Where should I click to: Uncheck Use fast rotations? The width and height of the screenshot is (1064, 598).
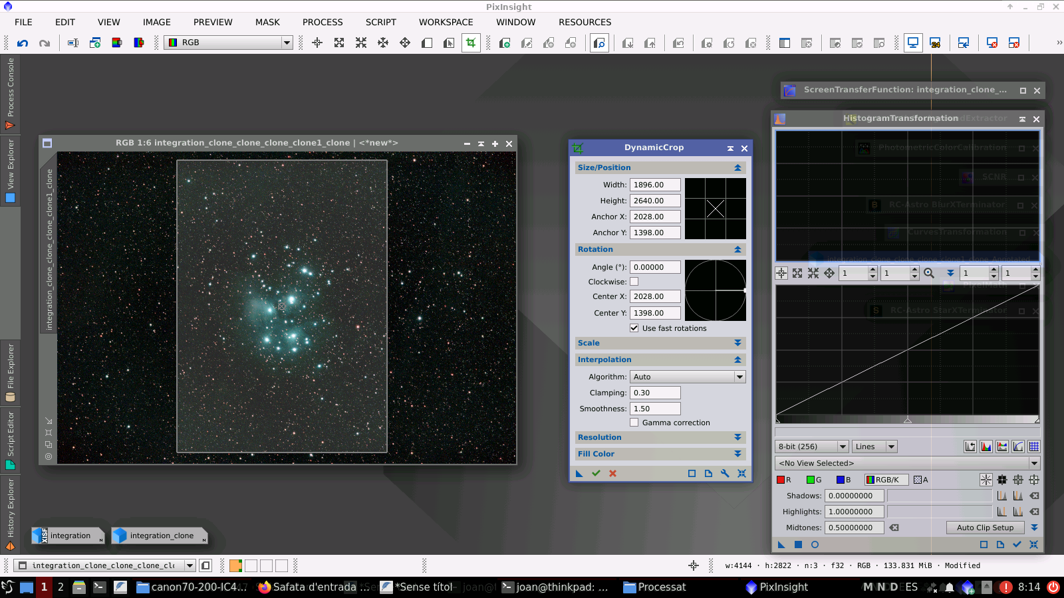tap(634, 328)
